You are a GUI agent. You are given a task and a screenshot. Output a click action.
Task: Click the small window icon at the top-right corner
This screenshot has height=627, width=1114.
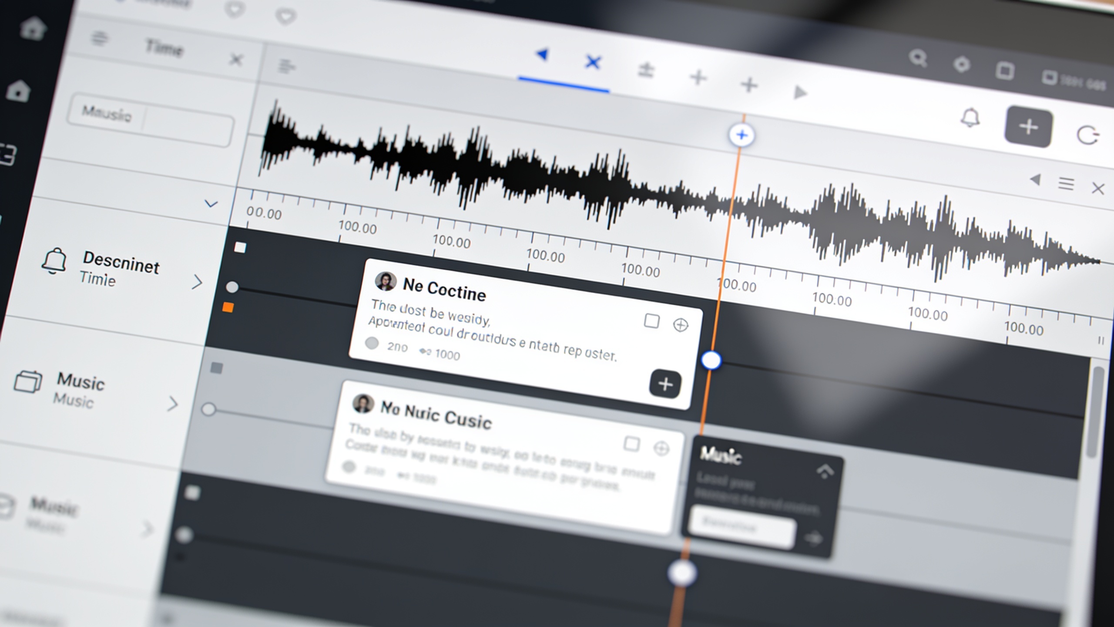pos(1049,78)
